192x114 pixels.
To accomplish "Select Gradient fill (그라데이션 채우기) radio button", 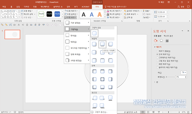I will click(x=157, y=58).
